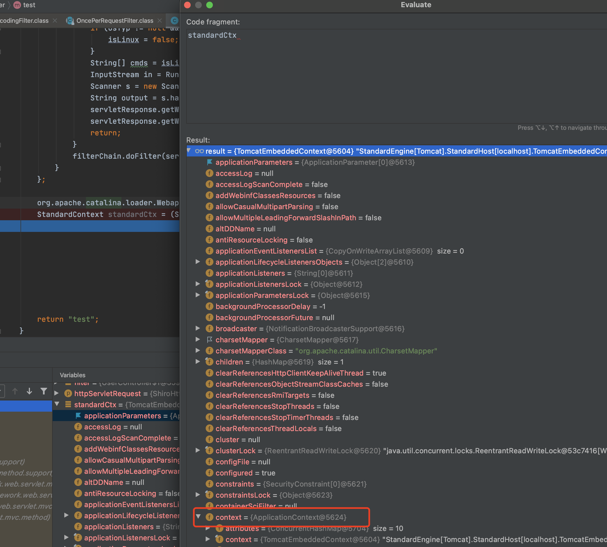
Task: Close the OncePerRequestFilter.class tab
Action: tap(160, 21)
